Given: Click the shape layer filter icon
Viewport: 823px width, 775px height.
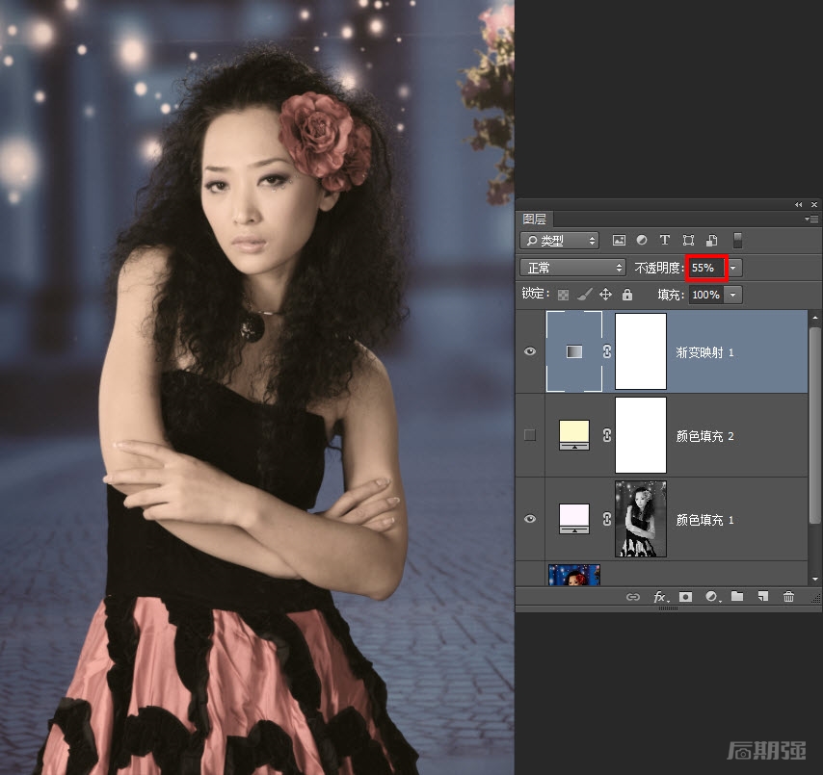Looking at the screenshot, I should pyautogui.click(x=688, y=240).
